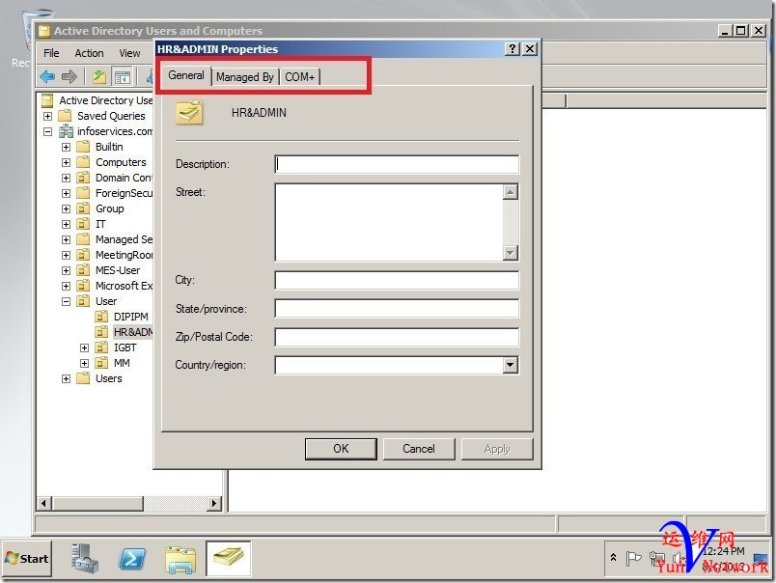The width and height of the screenshot is (776, 583).
Task: Select the Computers tree item
Action: click(x=121, y=162)
